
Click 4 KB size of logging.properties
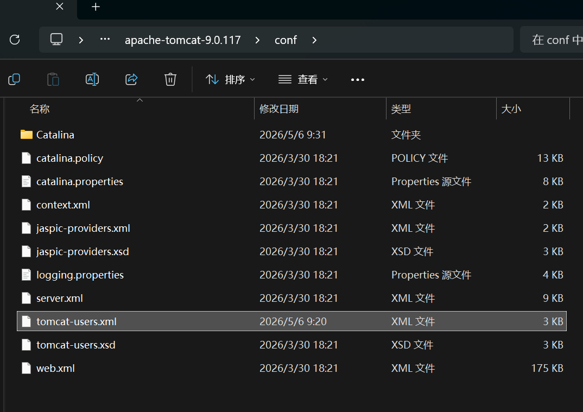[x=553, y=275]
